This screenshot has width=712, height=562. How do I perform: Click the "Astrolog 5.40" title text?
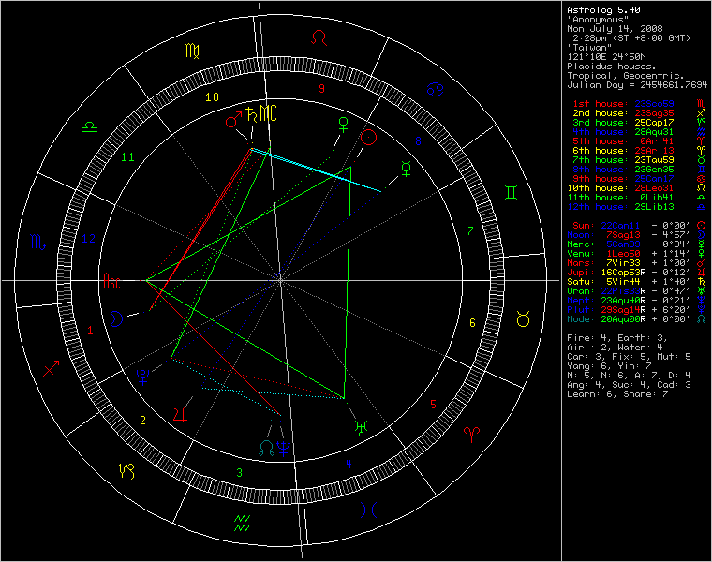point(603,10)
